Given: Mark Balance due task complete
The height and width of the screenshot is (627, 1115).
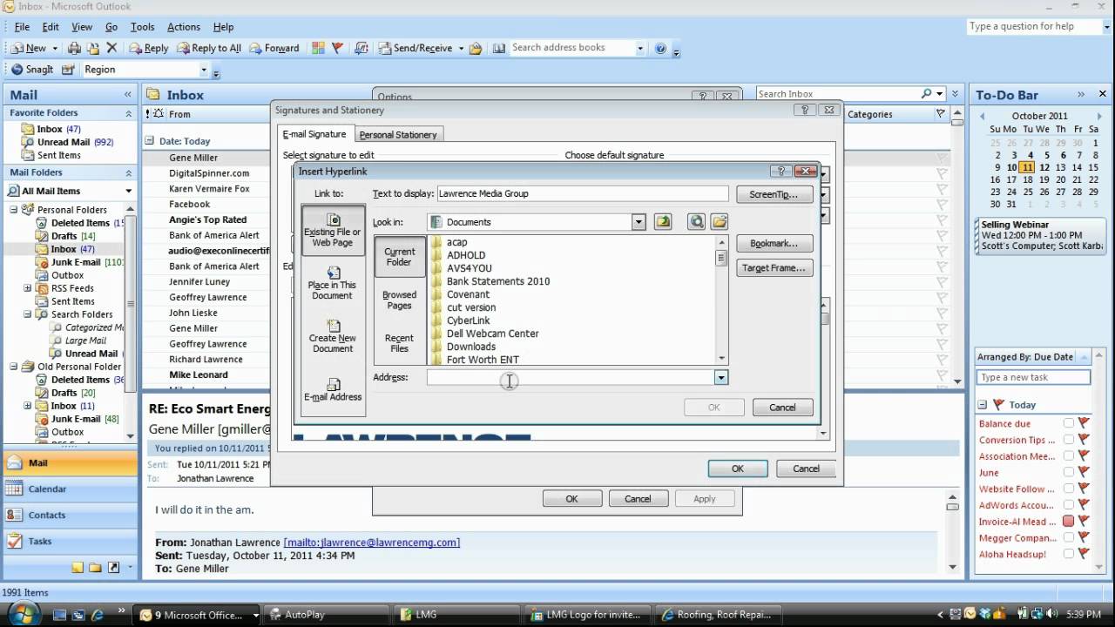Looking at the screenshot, I should (x=1068, y=423).
